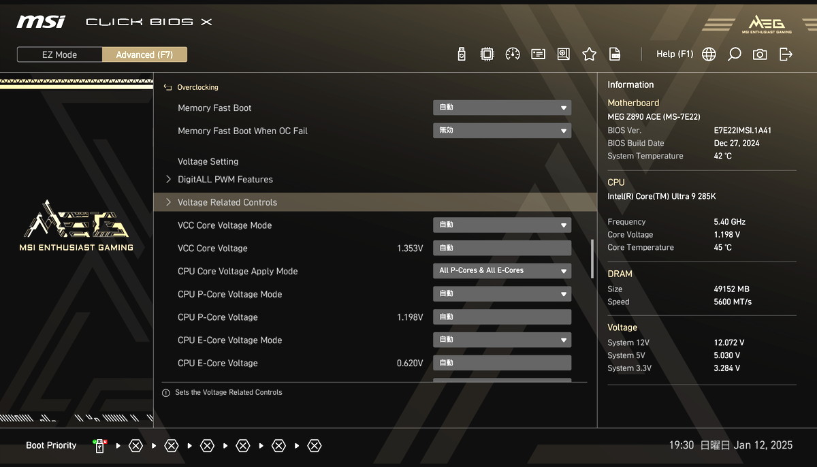
Task: Click the "Information" panel heading
Action: tap(630, 85)
